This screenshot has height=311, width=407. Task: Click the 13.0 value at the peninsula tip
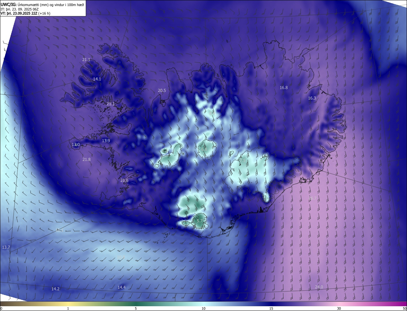click(76, 145)
